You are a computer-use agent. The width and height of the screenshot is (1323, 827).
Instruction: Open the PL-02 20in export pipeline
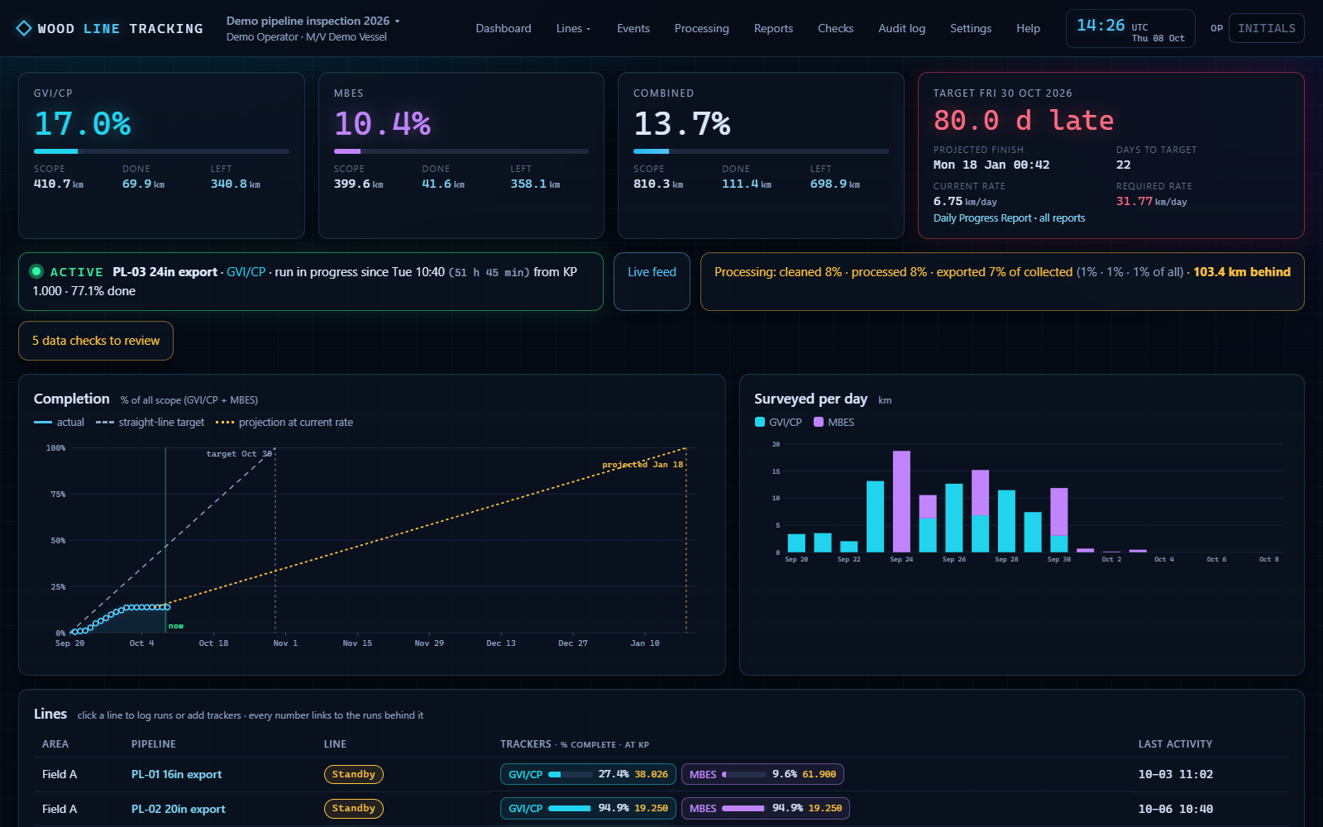(x=178, y=809)
